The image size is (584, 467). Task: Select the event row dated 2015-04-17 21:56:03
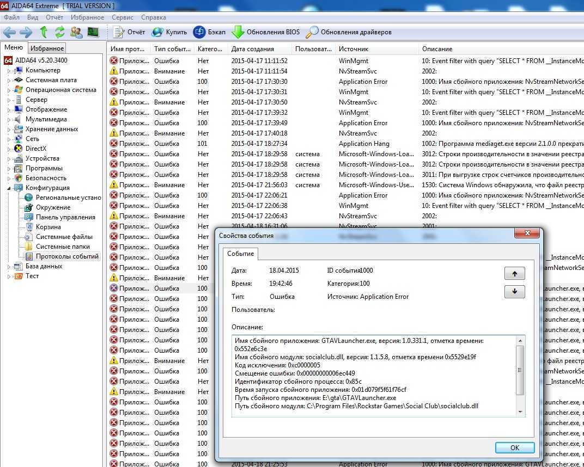tap(346, 185)
